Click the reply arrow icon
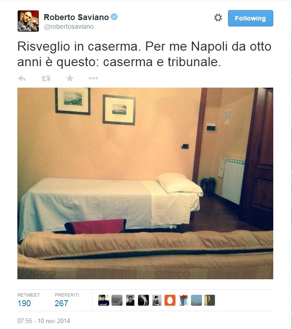292x329 pixels. click(22, 78)
